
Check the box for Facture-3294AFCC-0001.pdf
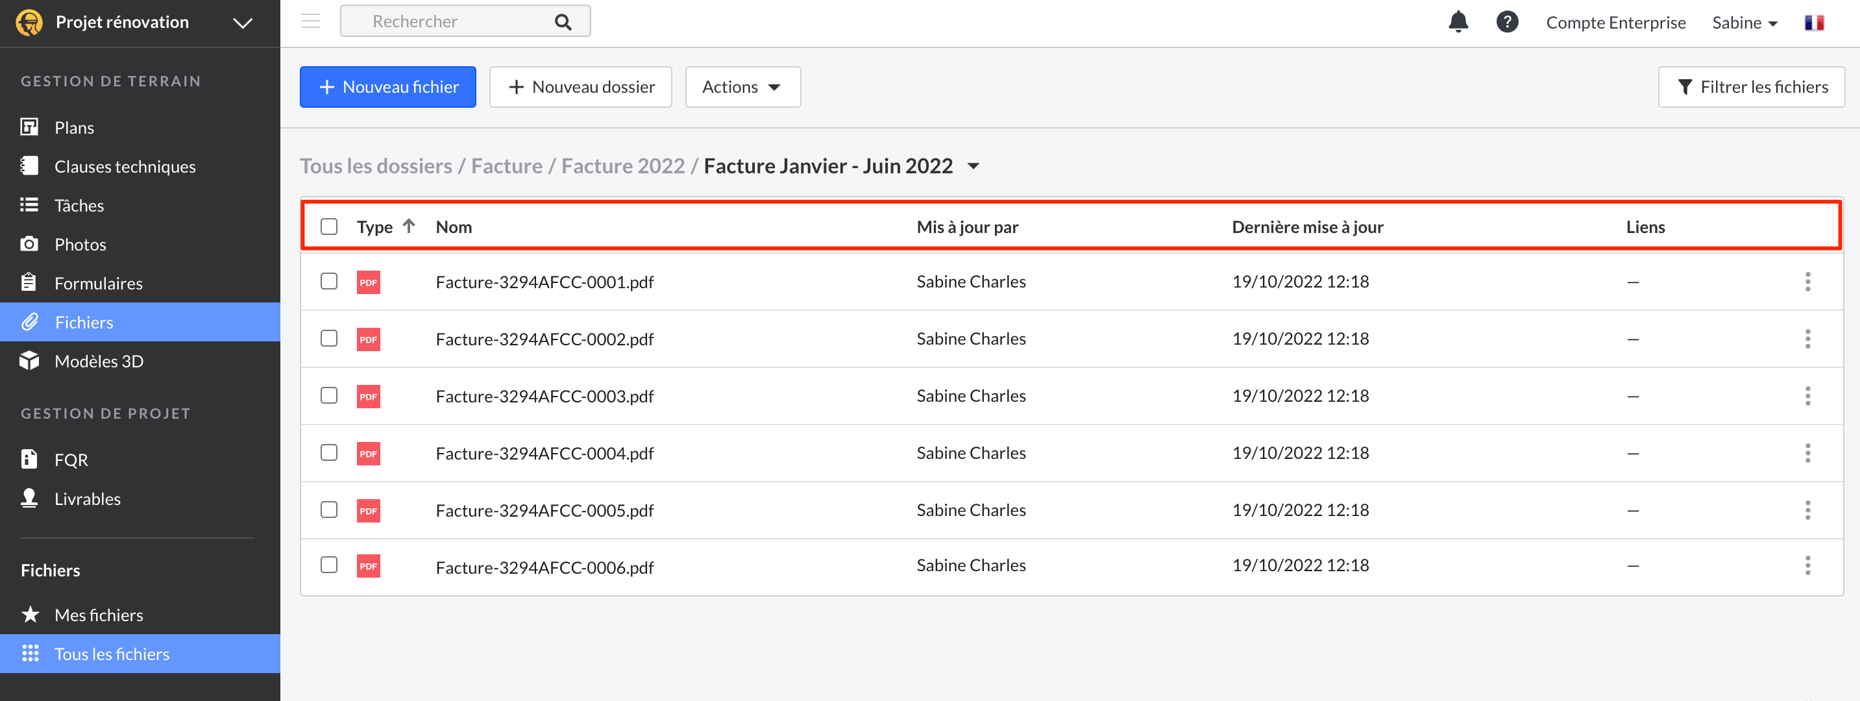[x=328, y=281]
